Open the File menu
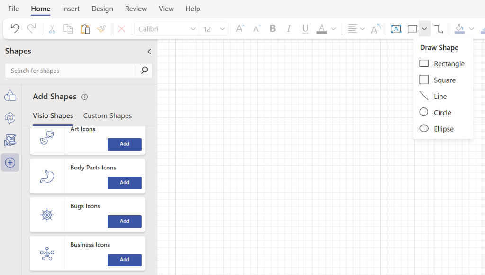Screen dimensions: 485x275 (14, 9)
